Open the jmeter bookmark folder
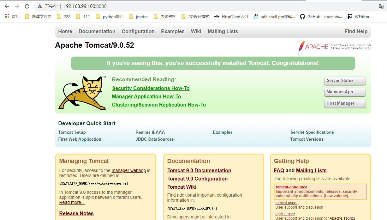387x220 pixels. click(x=139, y=17)
